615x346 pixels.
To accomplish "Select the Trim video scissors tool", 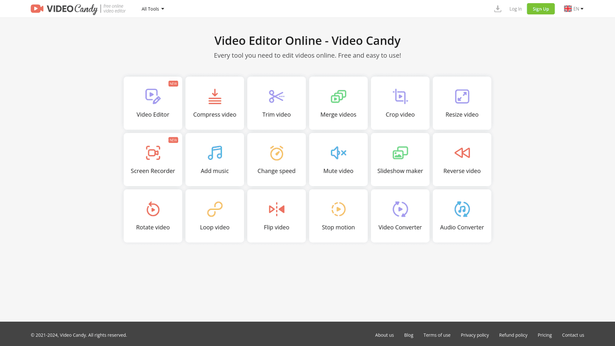I will click(276, 103).
